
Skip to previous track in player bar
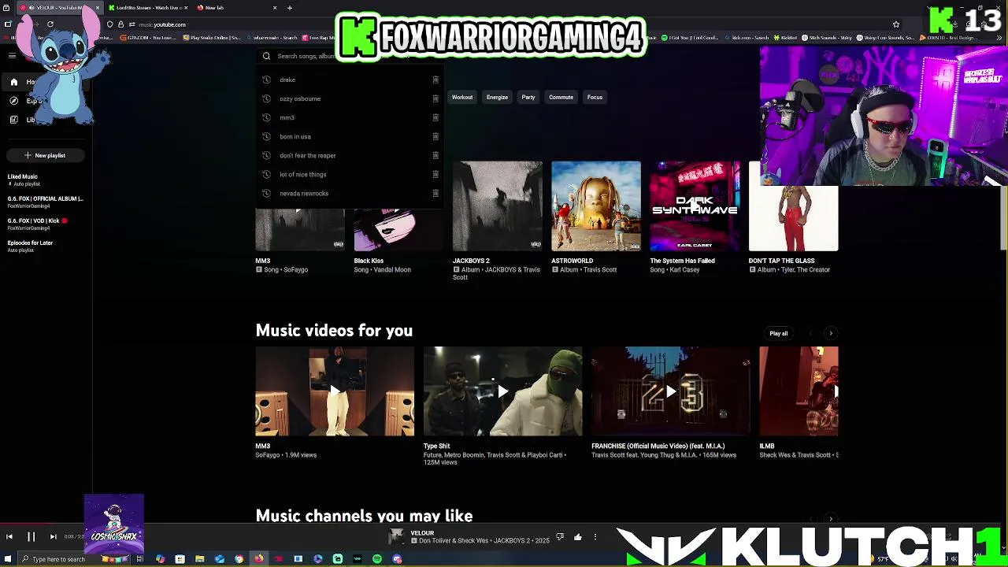coord(9,537)
